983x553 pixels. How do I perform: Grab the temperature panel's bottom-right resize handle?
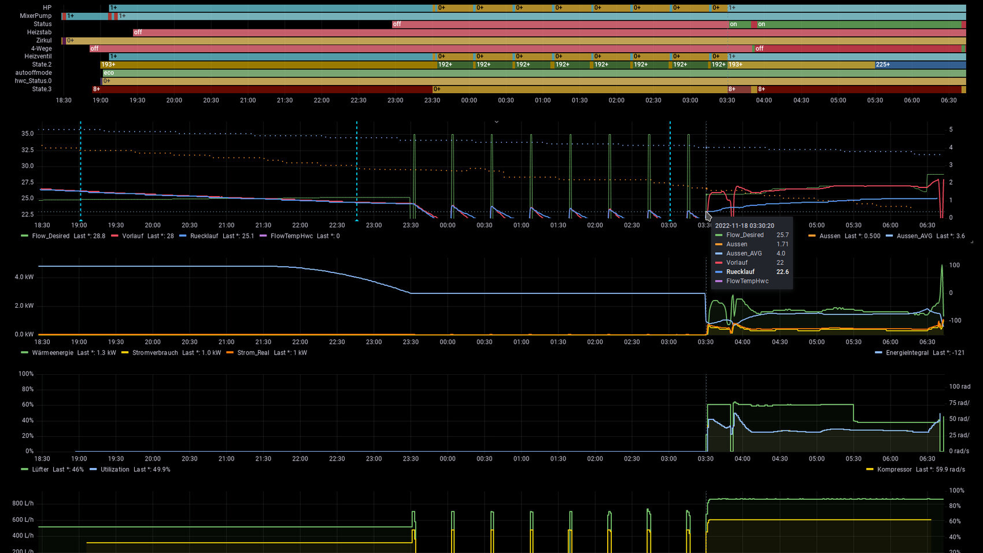pyautogui.click(x=971, y=242)
